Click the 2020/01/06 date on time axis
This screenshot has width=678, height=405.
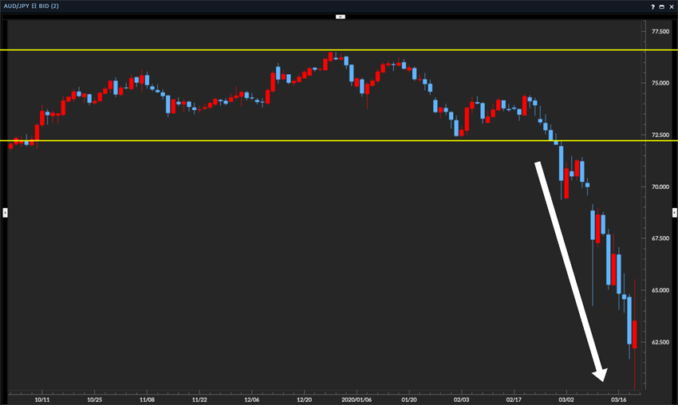[356, 398]
